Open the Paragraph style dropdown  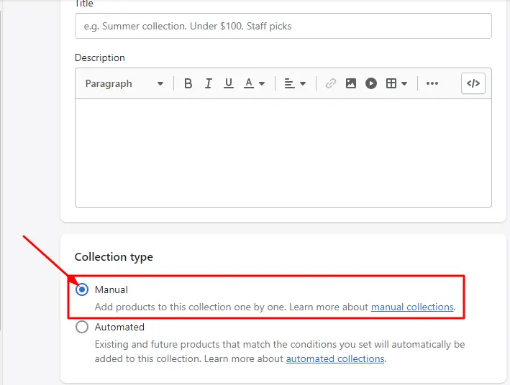click(124, 83)
